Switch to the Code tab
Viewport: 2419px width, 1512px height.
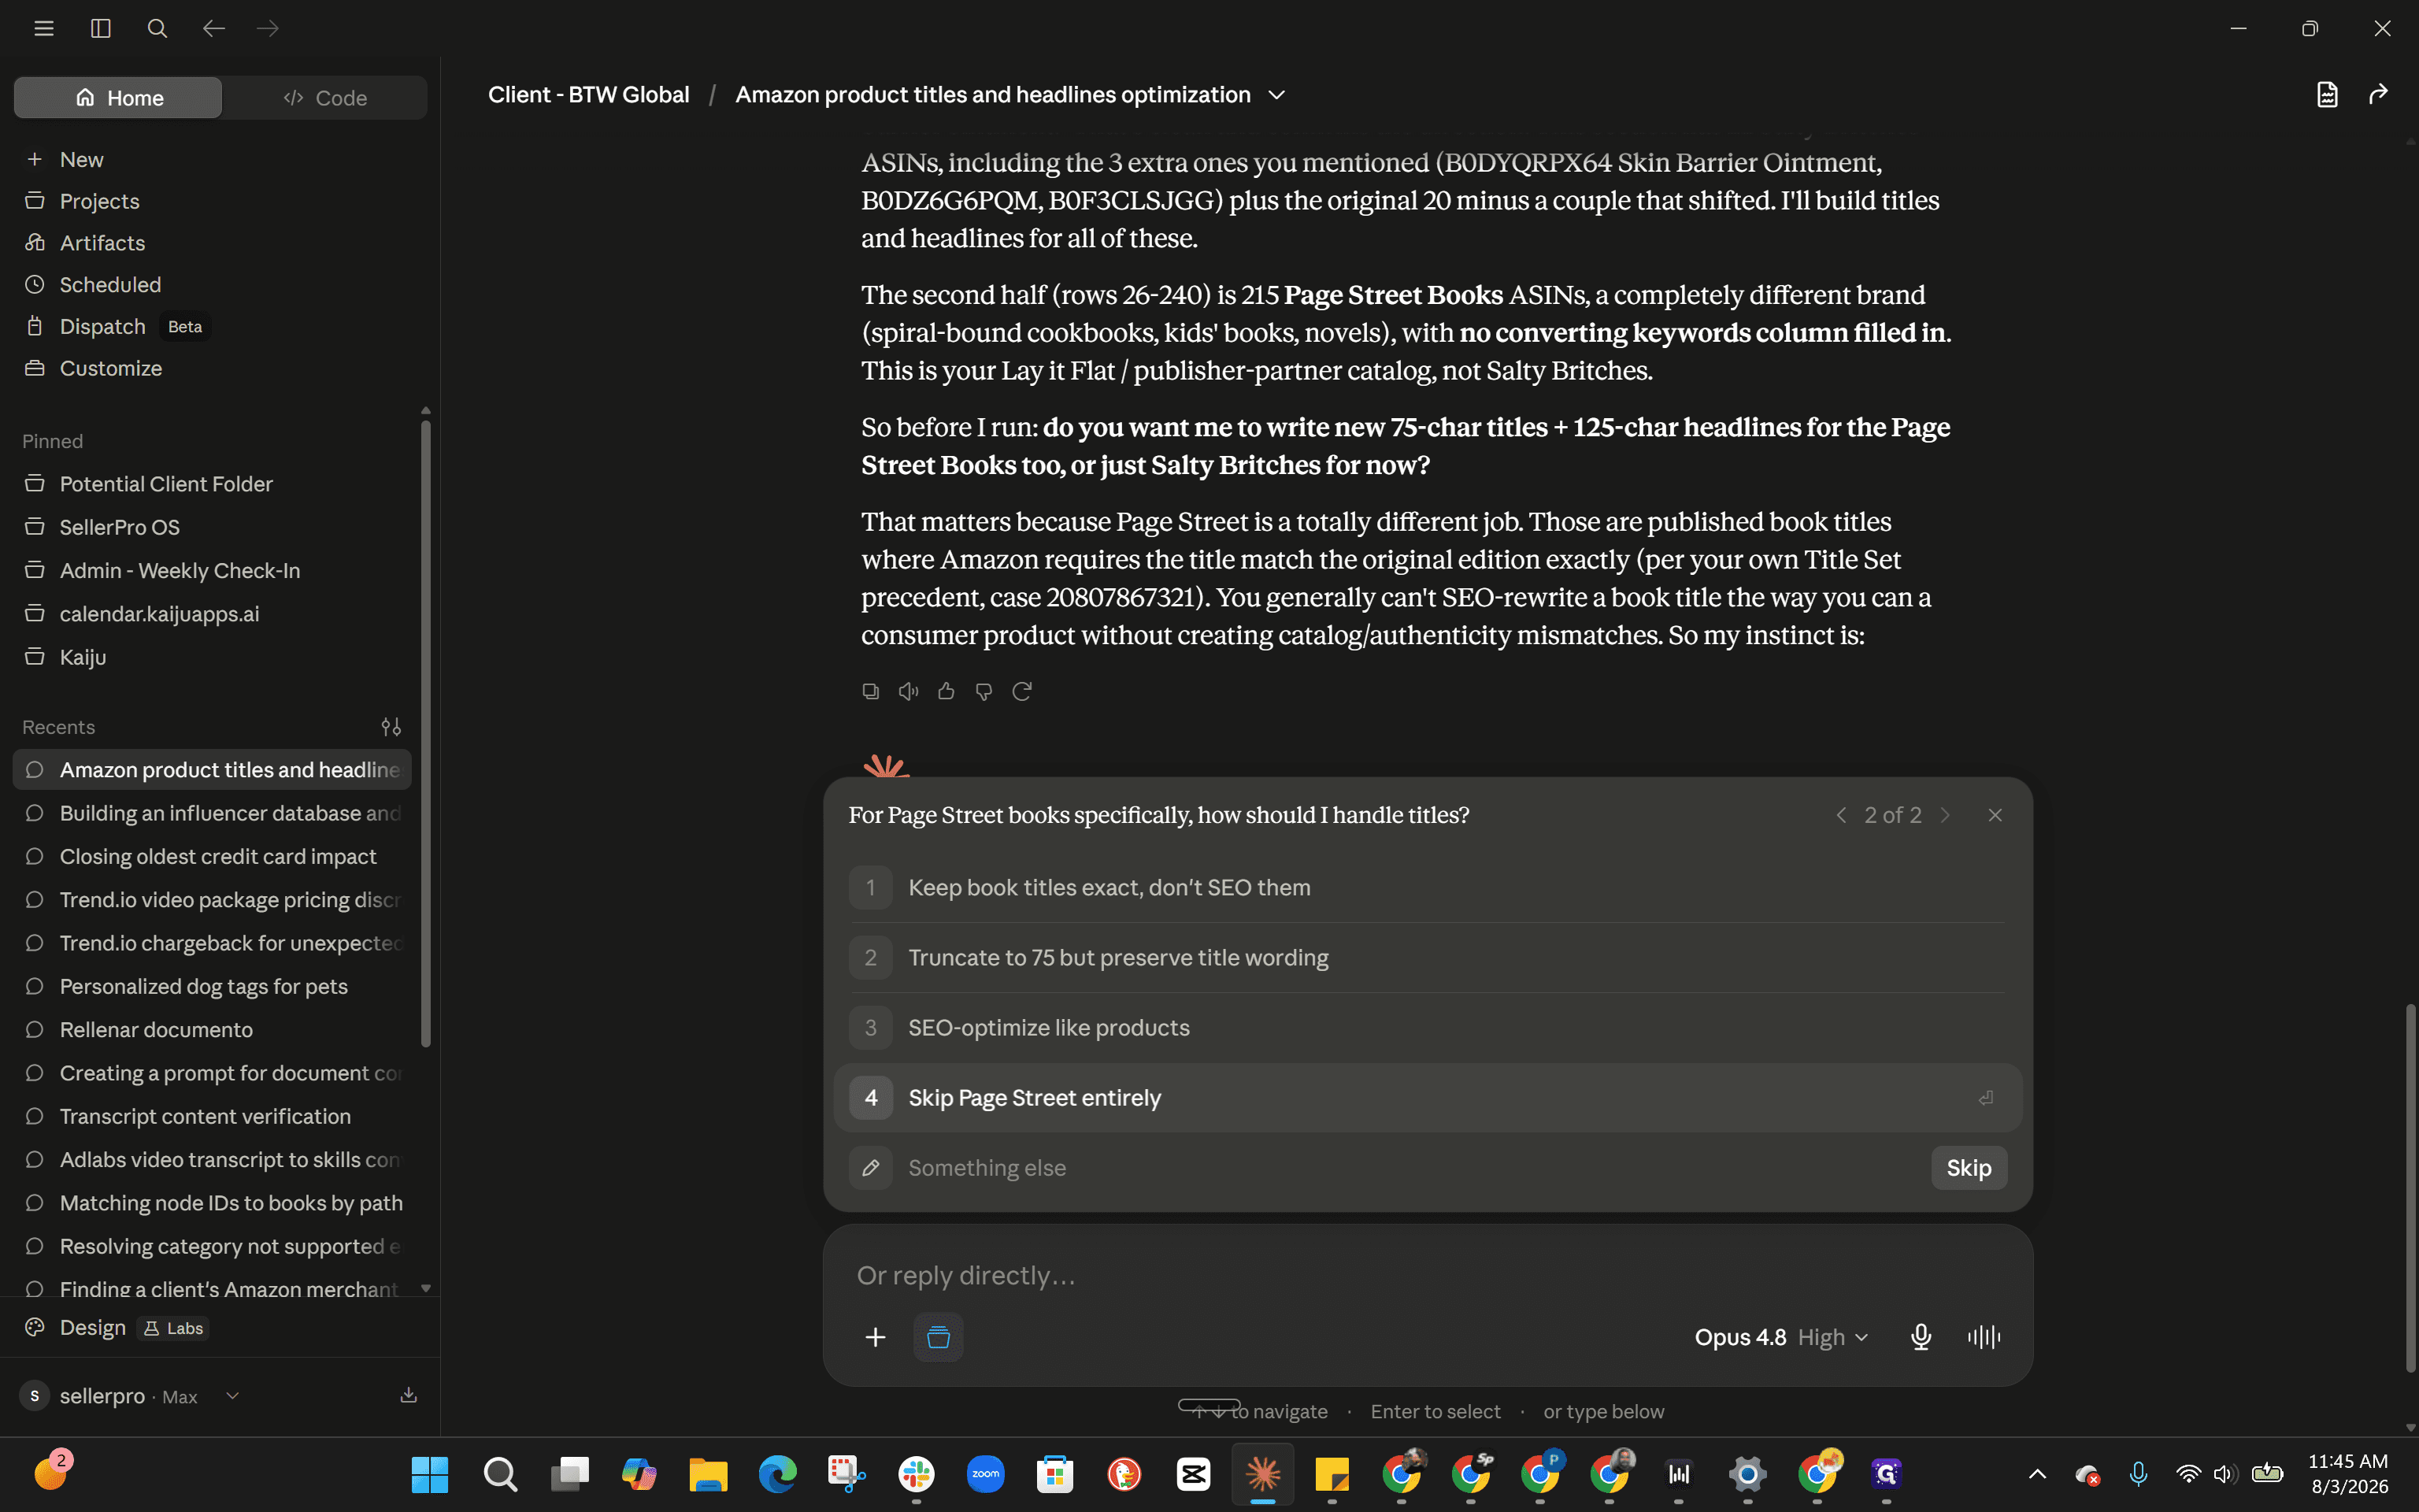tap(326, 98)
